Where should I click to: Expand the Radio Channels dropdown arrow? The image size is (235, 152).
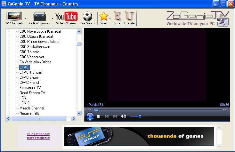pos(53,19)
